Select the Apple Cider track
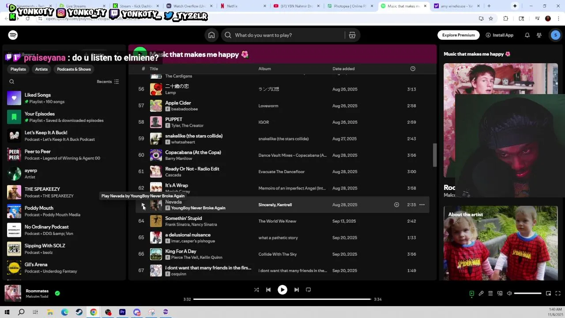The height and width of the screenshot is (318, 565). (x=282, y=106)
